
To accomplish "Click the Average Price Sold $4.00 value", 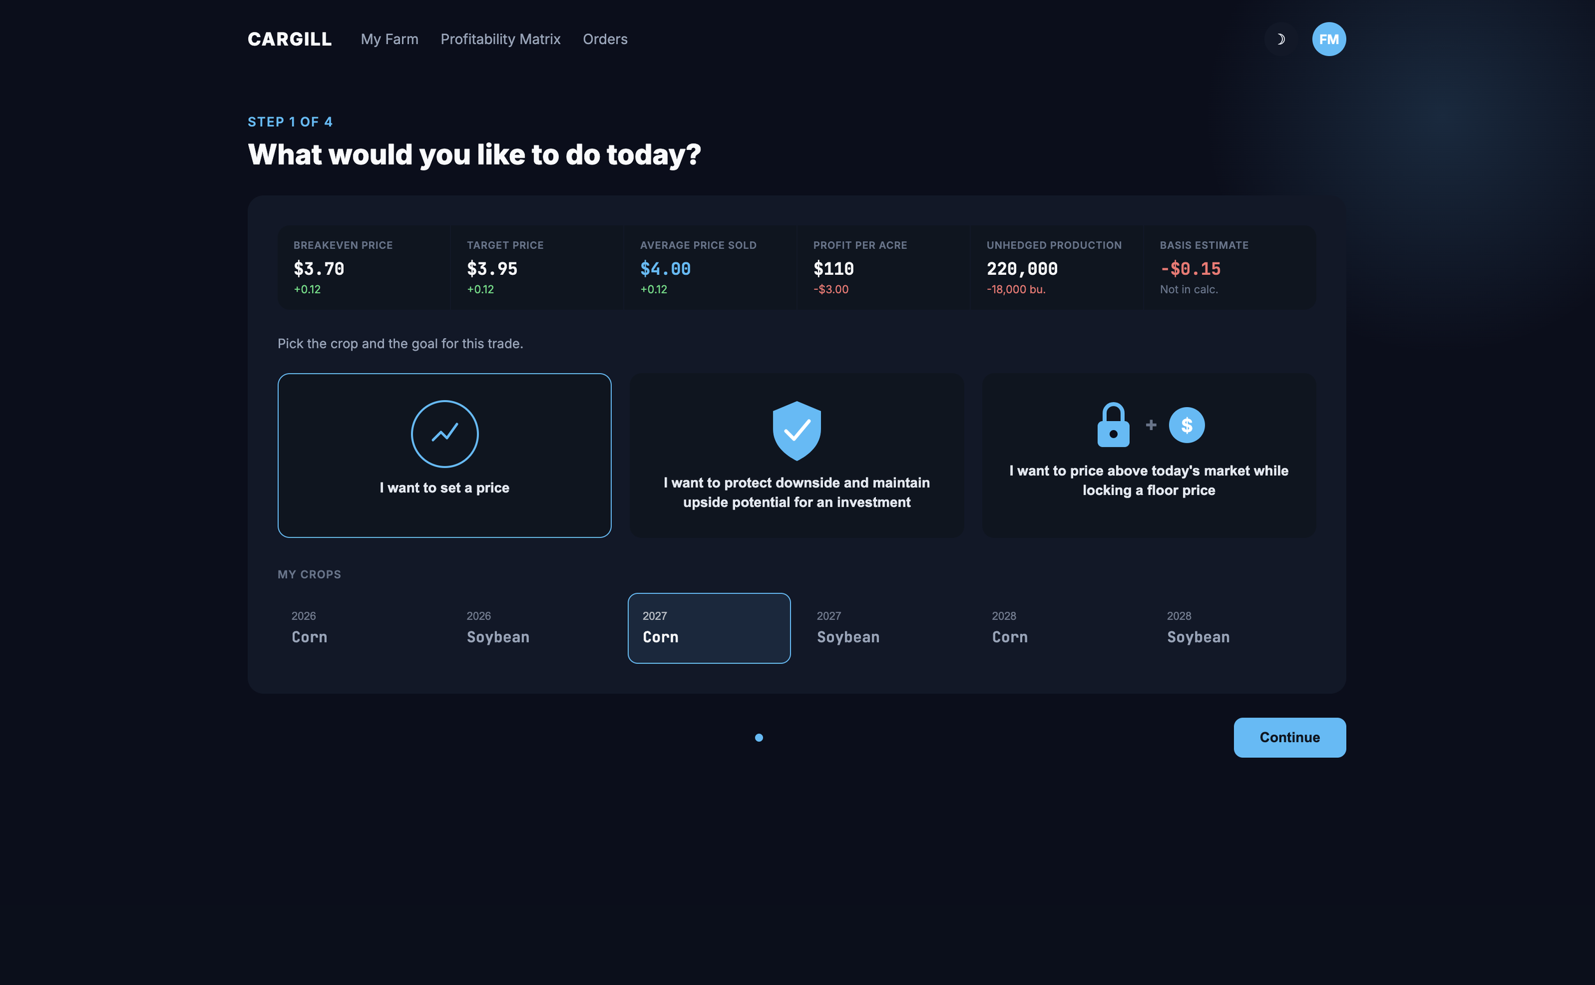I will tap(665, 269).
